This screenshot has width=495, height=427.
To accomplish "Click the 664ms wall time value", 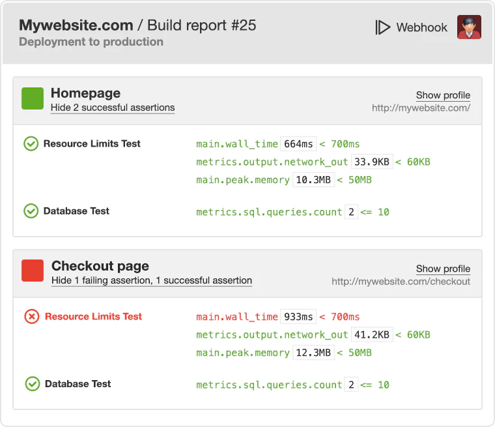I will pyautogui.click(x=298, y=144).
